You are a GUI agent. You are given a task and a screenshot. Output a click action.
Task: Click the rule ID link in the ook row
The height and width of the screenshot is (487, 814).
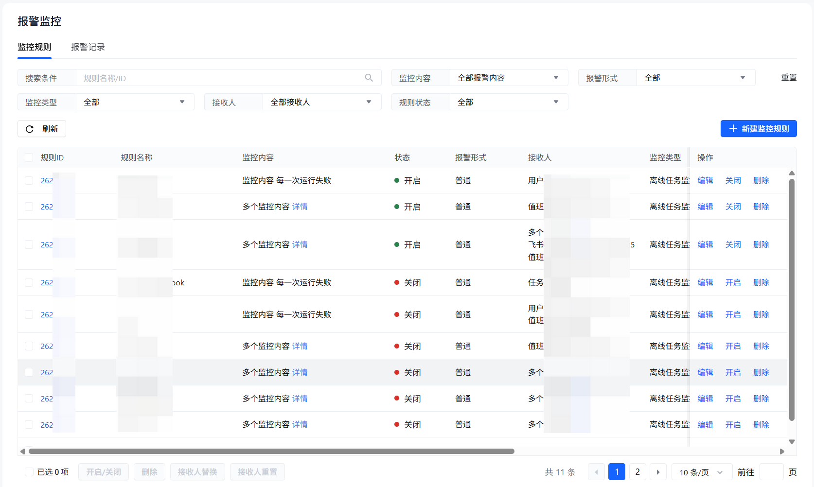click(47, 282)
